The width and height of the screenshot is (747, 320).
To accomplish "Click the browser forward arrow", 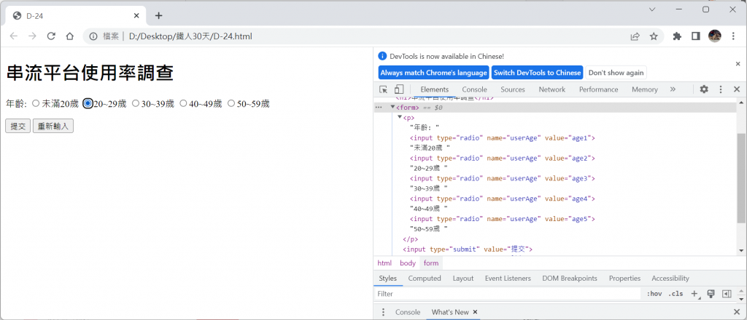I will point(32,36).
